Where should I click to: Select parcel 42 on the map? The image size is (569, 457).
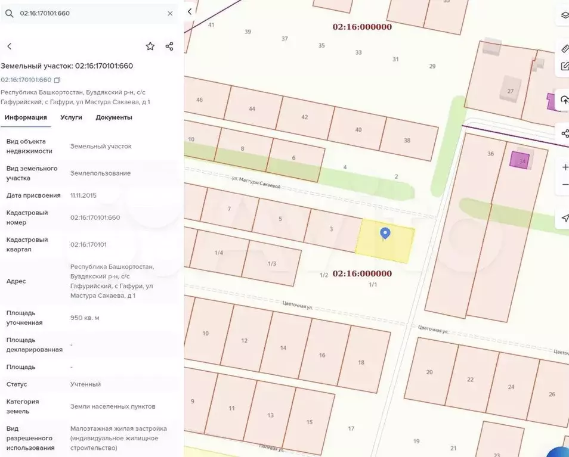coord(305,118)
